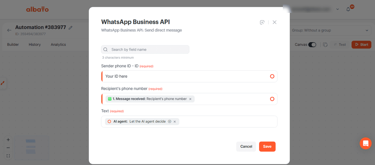Open the notifications bell
The height and width of the screenshot is (165, 375).
pyautogui.click(x=348, y=9)
